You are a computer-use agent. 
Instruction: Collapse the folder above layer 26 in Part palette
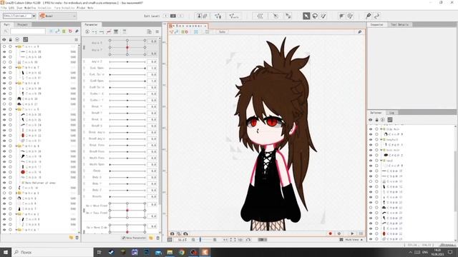tap(16, 109)
